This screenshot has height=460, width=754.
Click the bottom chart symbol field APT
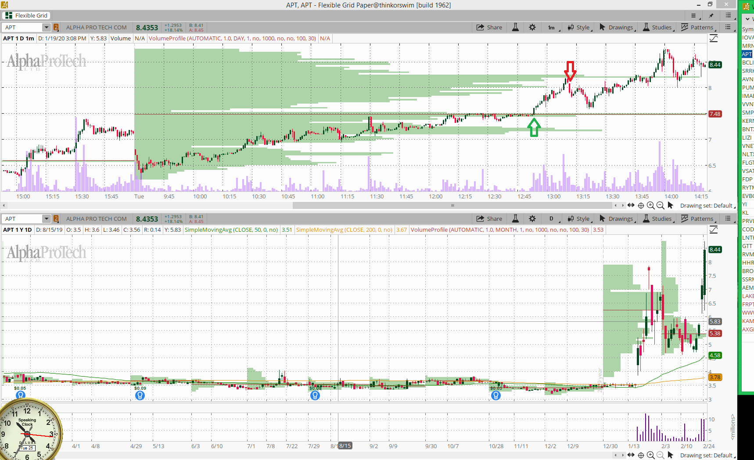point(22,219)
